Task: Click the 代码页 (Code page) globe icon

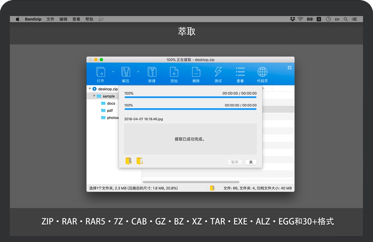Action: point(262,72)
